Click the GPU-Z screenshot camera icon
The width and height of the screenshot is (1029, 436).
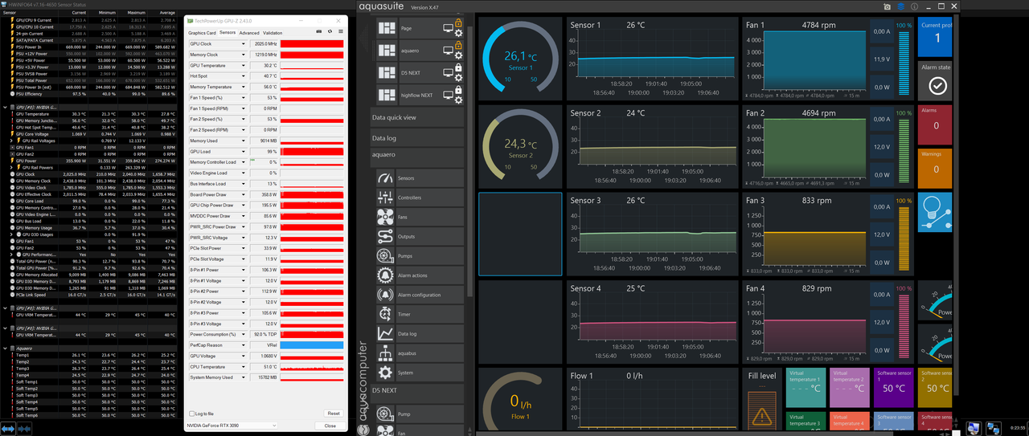point(319,31)
